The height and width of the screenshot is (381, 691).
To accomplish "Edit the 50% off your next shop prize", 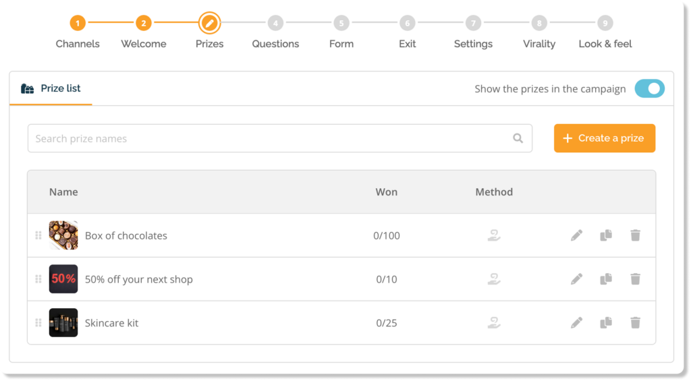I will (576, 279).
